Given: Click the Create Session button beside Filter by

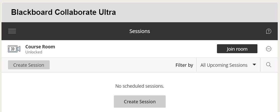Looking at the screenshot, I should 29,65.
